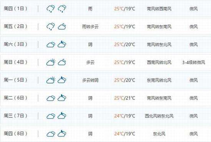Image resolution: width=211 pixels, height=142 pixels.
Task: Click the 西北风转东北风 wind direction
Action: 159,116
